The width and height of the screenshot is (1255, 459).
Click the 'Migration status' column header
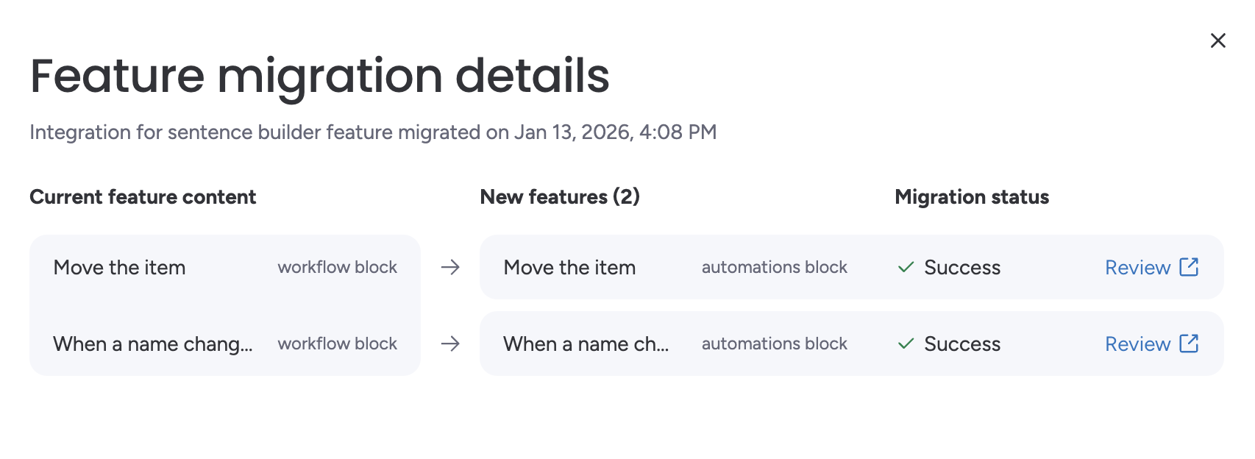(972, 197)
